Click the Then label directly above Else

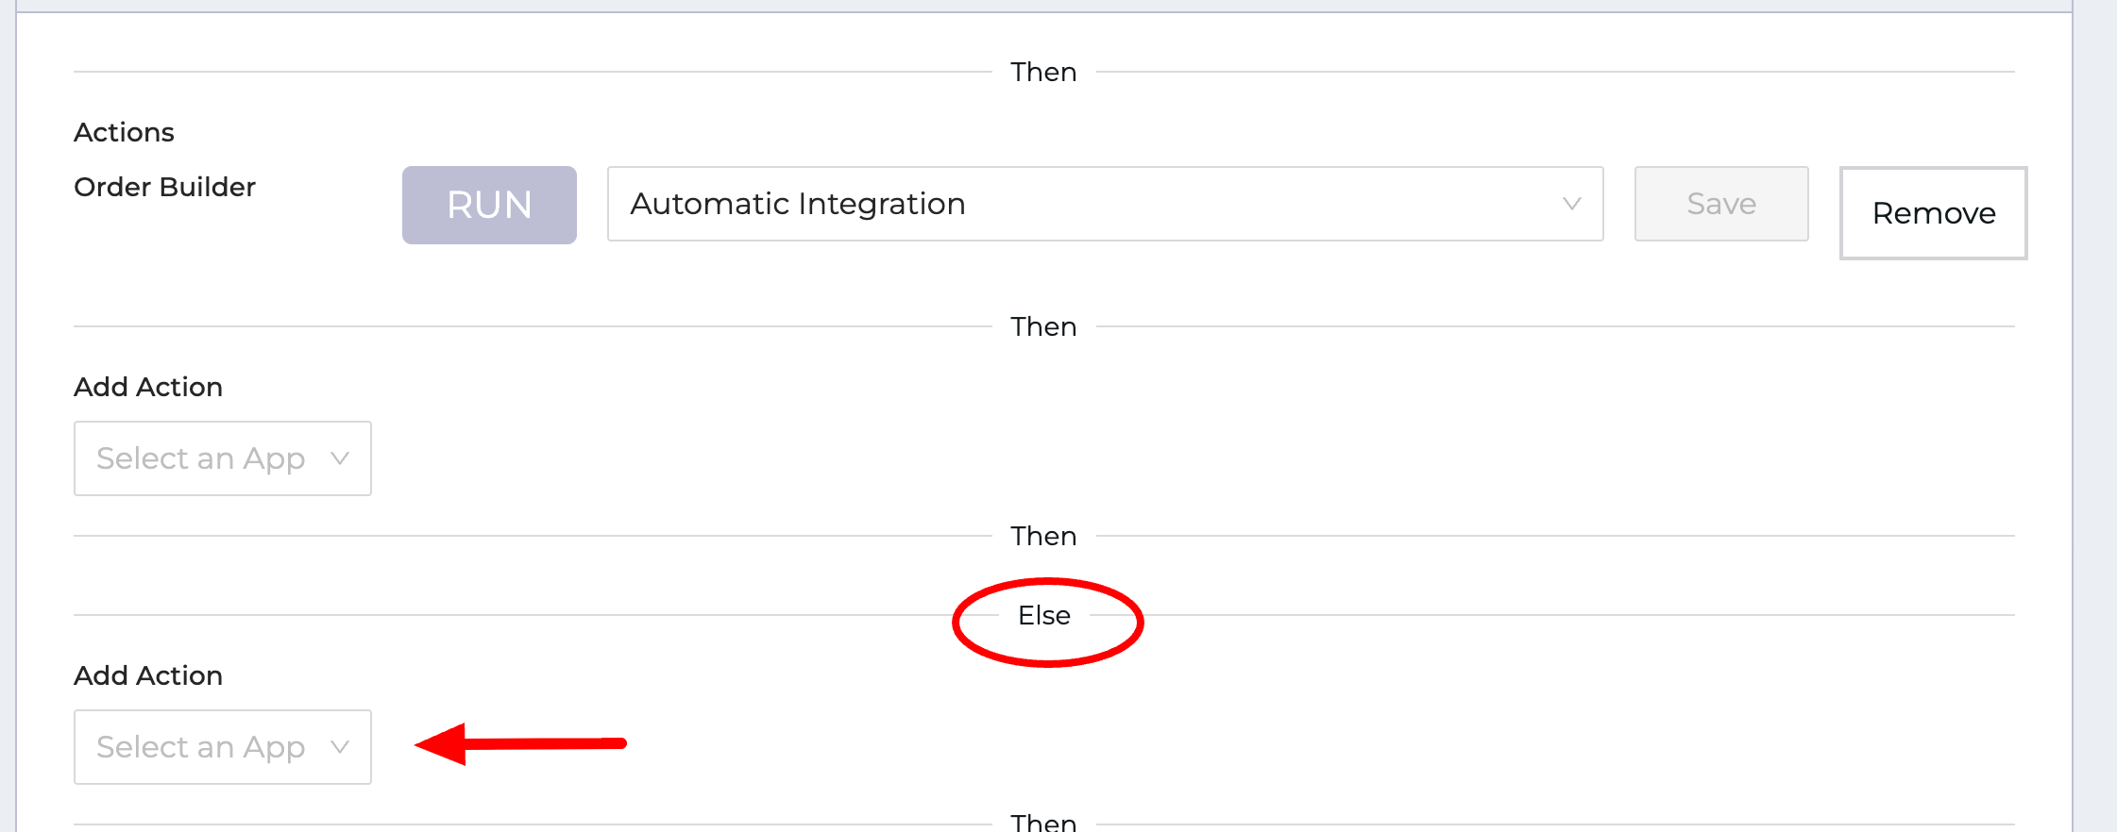click(1043, 536)
